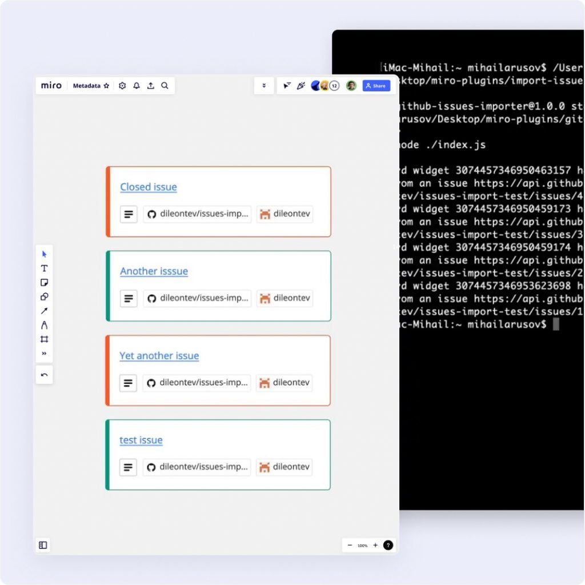
Task: Click dileontev assignee on Yet another issue card
Action: pyautogui.click(x=284, y=383)
